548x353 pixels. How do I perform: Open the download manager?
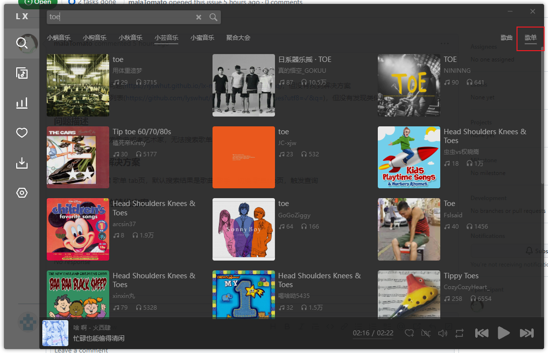click(x=22, y=163)
